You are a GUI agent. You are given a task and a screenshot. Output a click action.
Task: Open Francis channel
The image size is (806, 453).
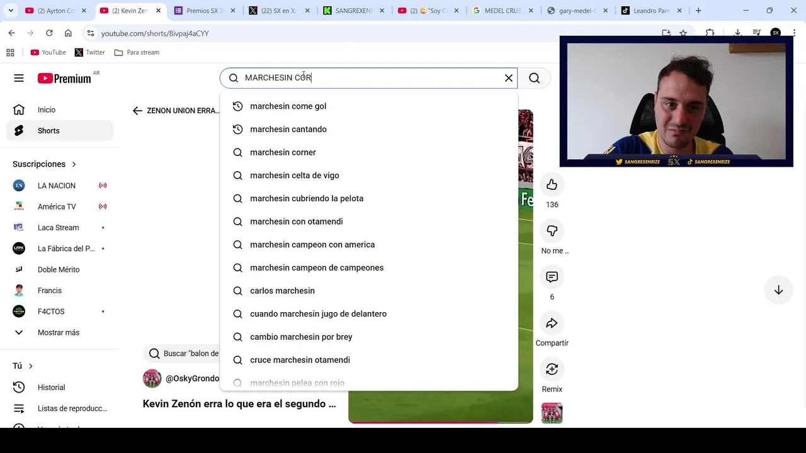(60, 291)
